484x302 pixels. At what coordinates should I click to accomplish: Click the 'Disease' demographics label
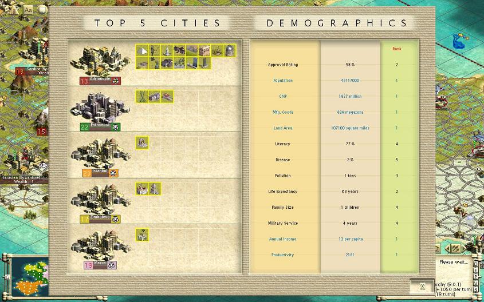(x=283, y=160)
